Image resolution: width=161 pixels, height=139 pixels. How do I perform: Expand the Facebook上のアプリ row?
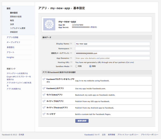click(97, 89)
